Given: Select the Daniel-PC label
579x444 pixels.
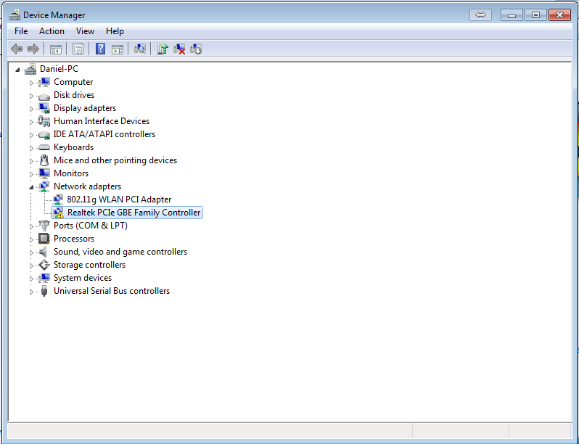Looking at the screenshot, I should click(x=59, y=69).
